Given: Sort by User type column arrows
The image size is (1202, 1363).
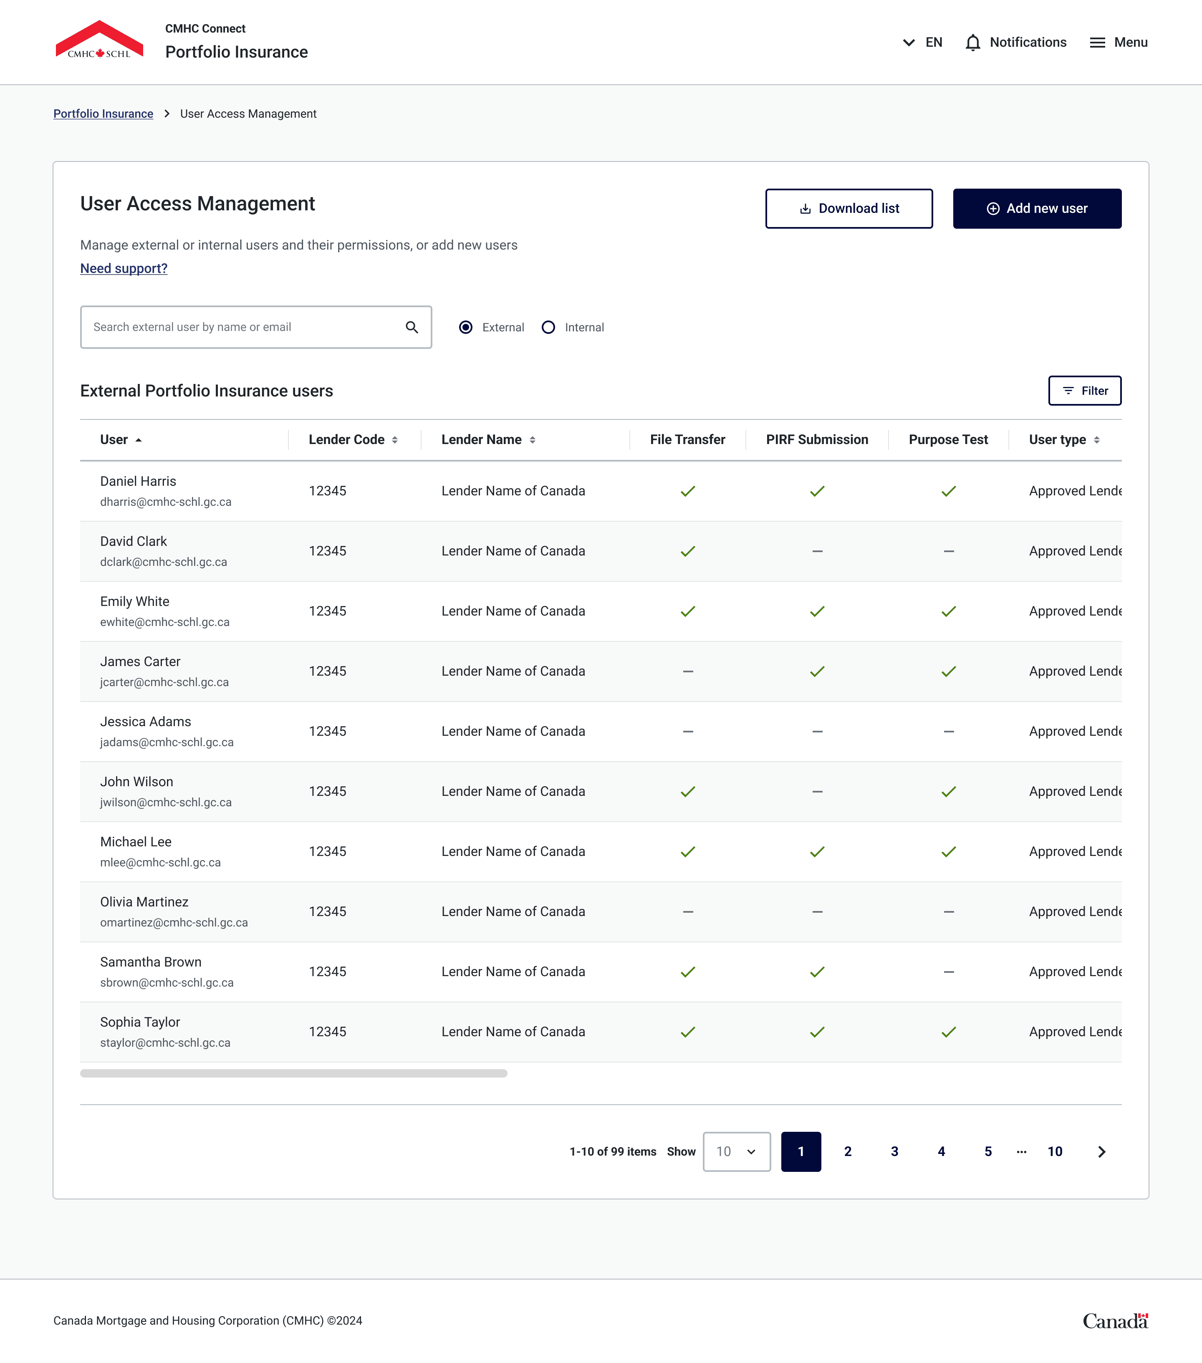Looking at the screenshot, I should click(1096, 440).
